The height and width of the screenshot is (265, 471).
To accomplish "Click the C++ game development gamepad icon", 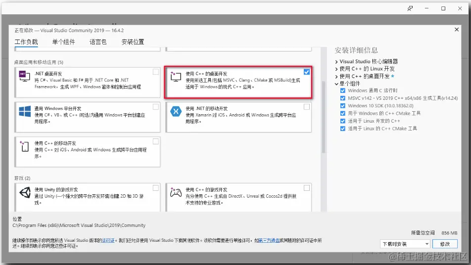I will tap(176, 192).
